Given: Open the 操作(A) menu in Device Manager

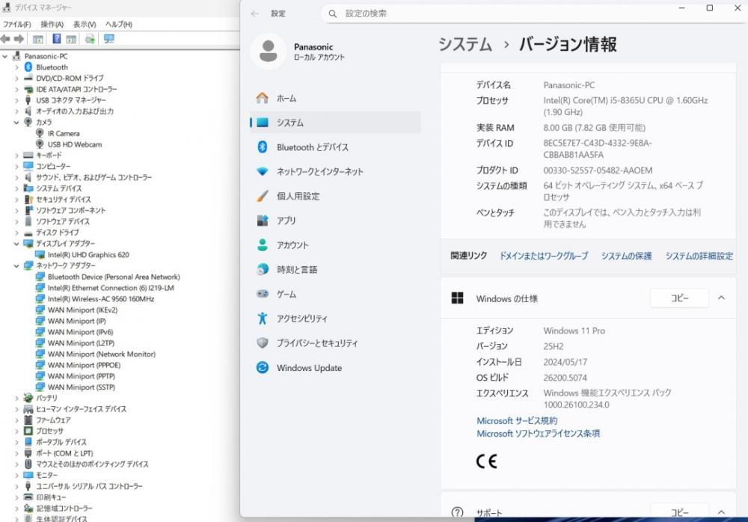Looking at the screenshot, I should click(x=52, y=25).
